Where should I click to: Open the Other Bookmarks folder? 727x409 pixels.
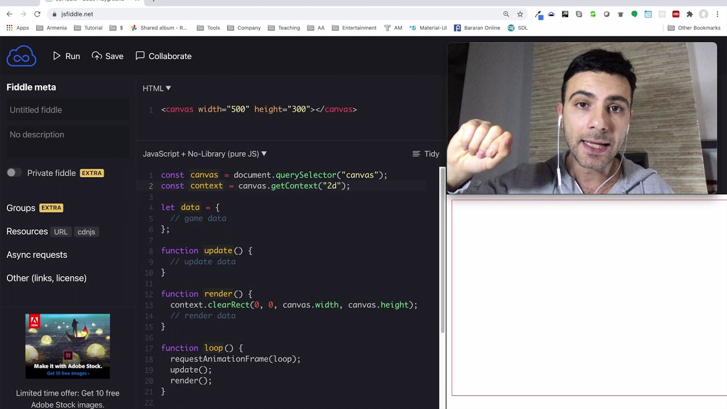[x=693, y=28]
